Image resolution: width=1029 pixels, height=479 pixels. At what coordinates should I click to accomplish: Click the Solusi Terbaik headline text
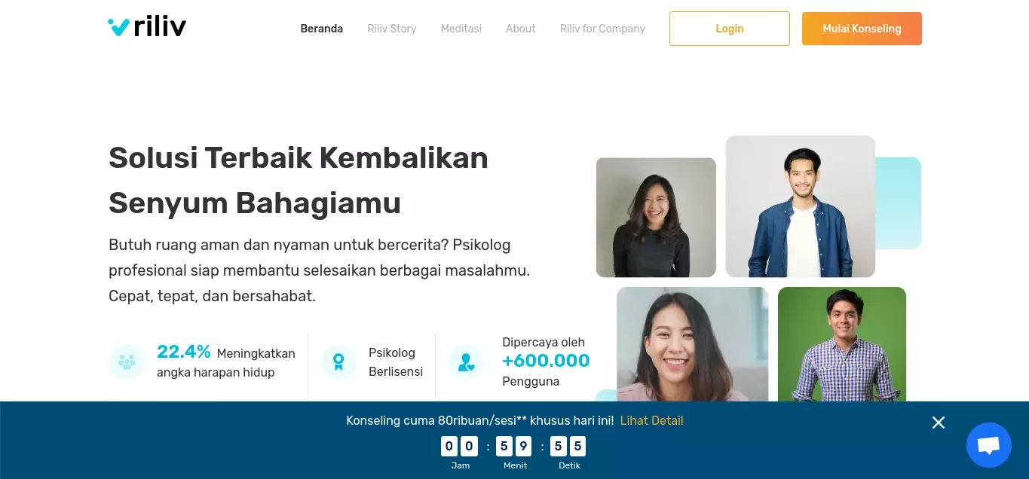(299, 180)
